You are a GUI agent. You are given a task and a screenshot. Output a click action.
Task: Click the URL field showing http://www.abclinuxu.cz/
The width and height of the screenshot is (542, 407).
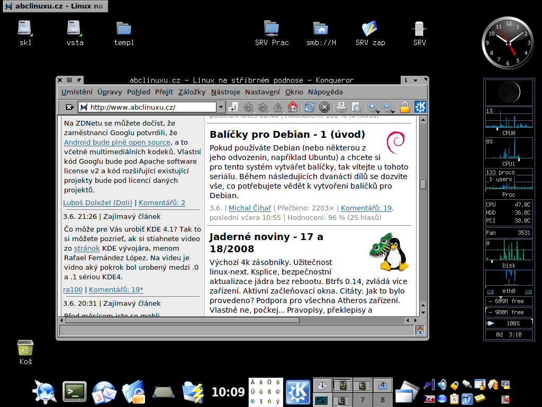[x=148, y=107]
